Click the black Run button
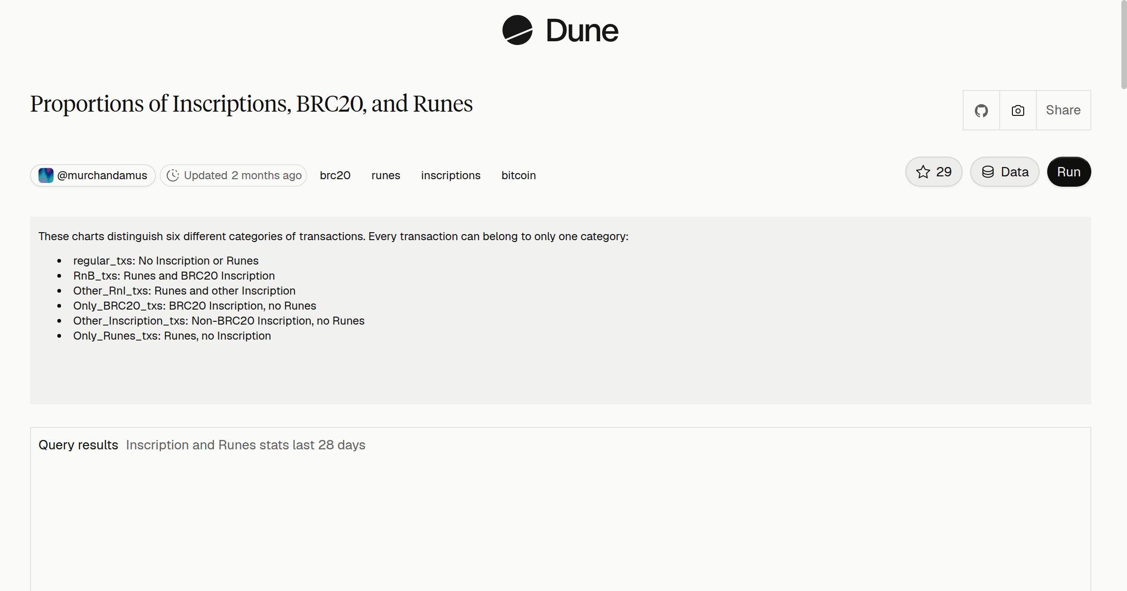This screenshot has width=1127, height=591. [x=1069, y=172]
